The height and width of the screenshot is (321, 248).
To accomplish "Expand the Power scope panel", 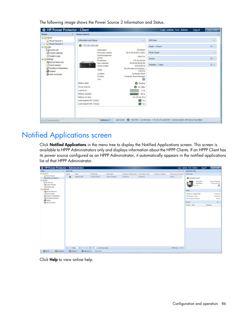I will tap(214, 53).
